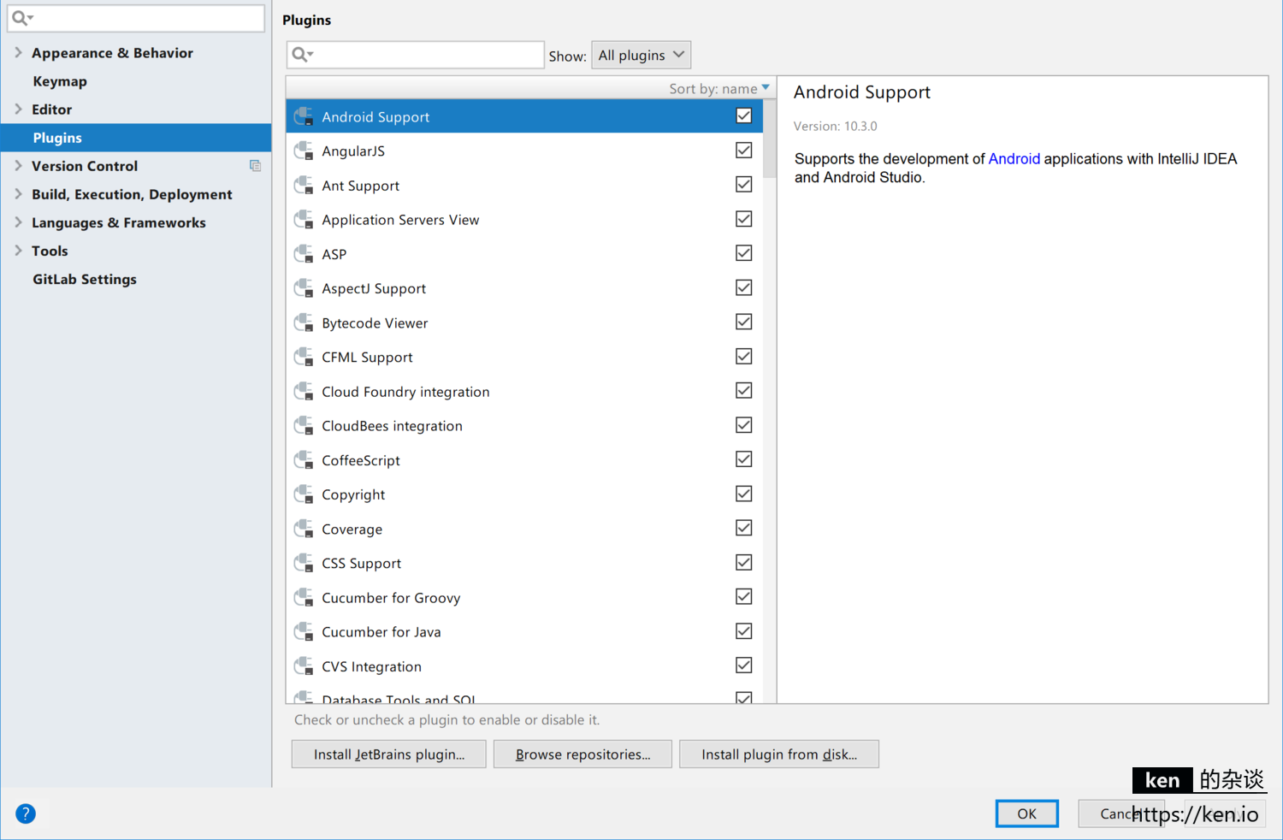Click the ASP plugin icon
Viewport: 1283px width, 840px height.
tap(304, 254)
